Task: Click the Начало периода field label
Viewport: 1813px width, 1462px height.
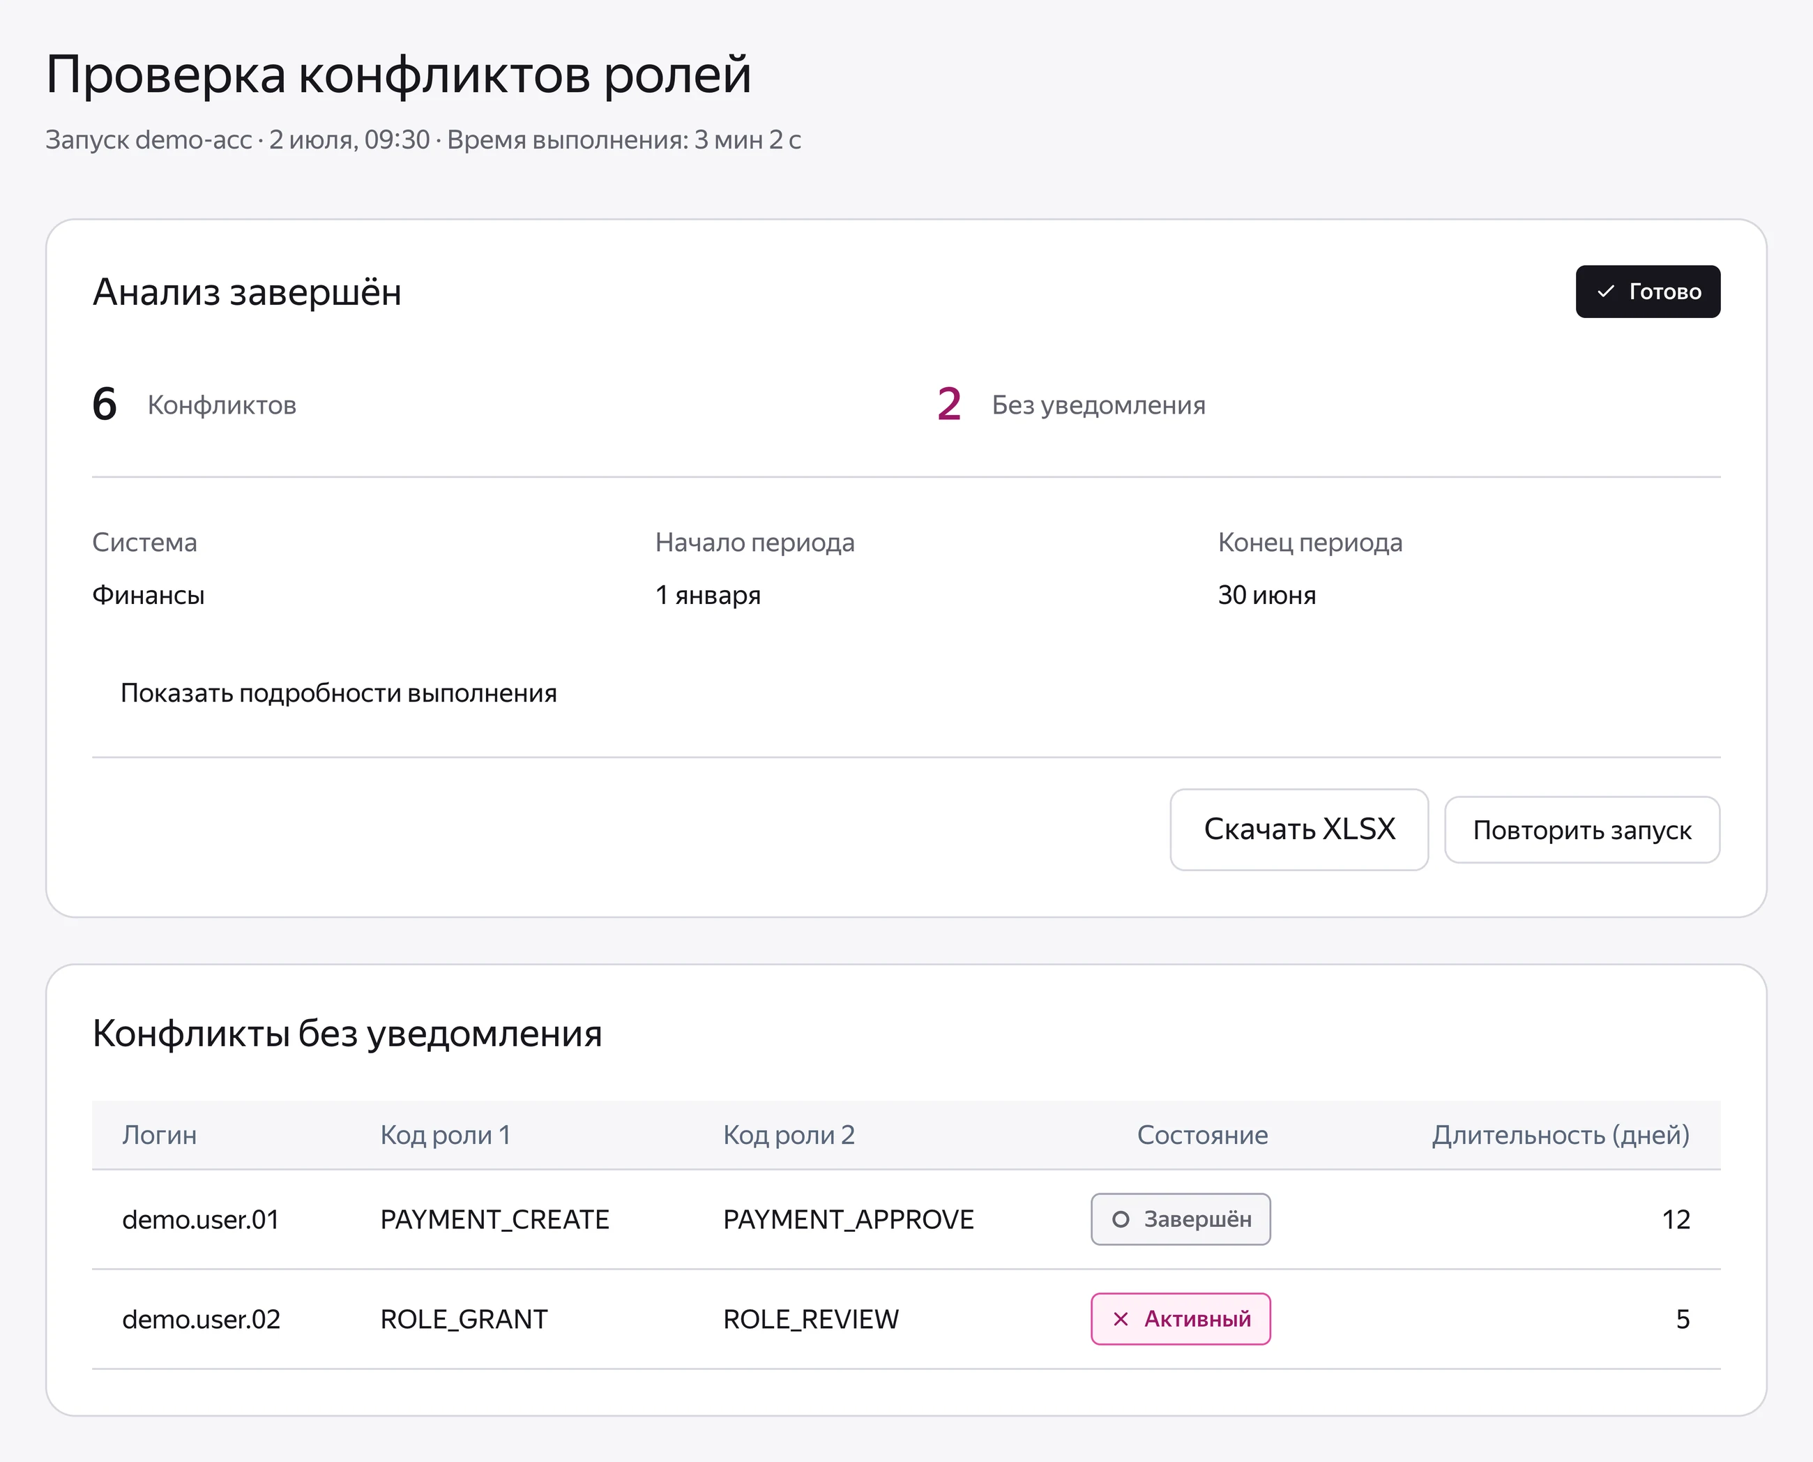Action: [x=755, y=543]
